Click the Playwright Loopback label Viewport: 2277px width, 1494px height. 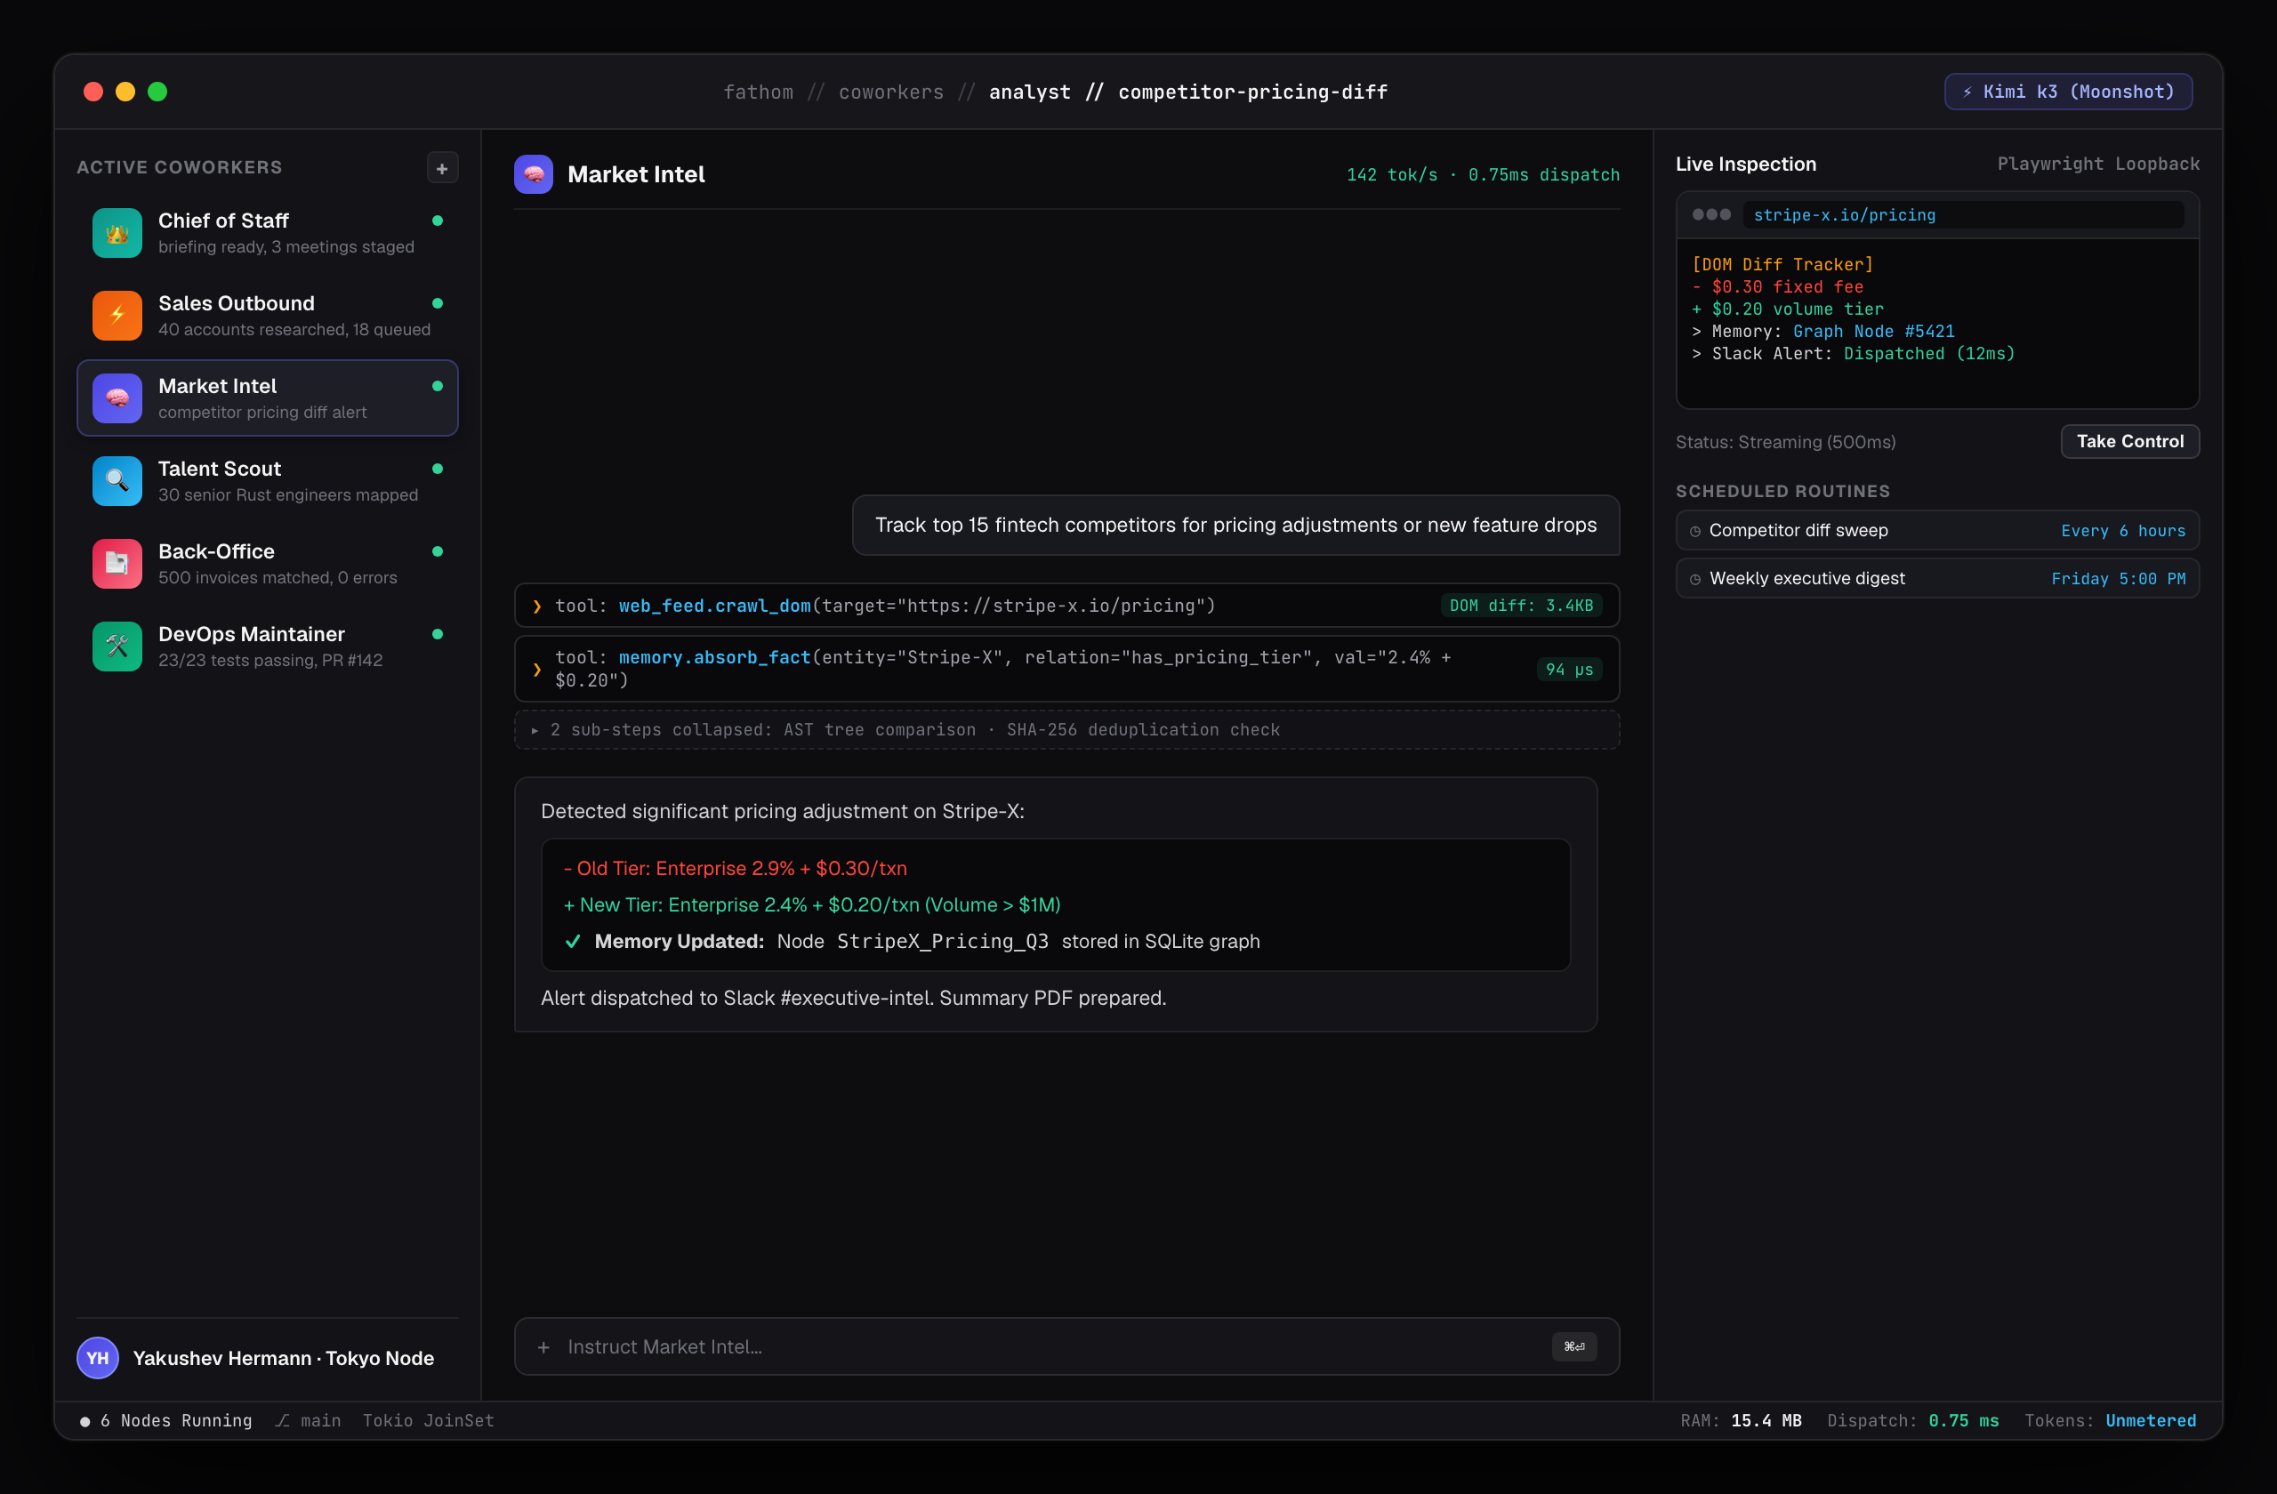[x=2098, y=164]
